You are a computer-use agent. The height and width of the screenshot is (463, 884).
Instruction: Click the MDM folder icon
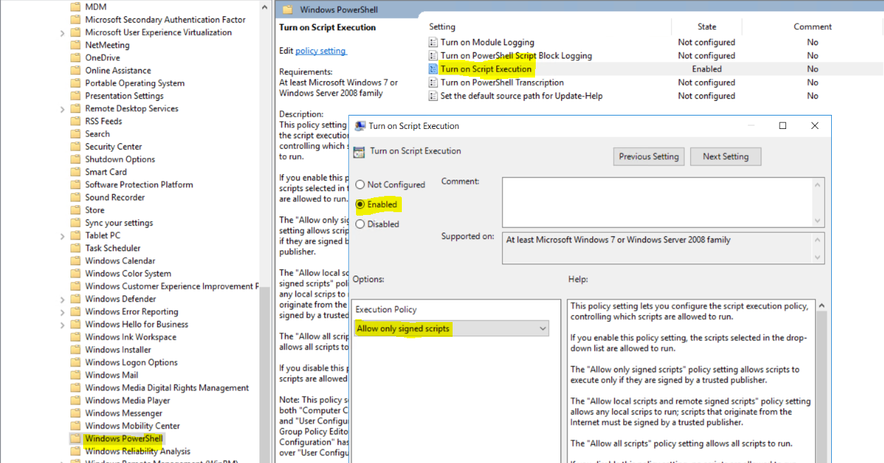(76, 7)
